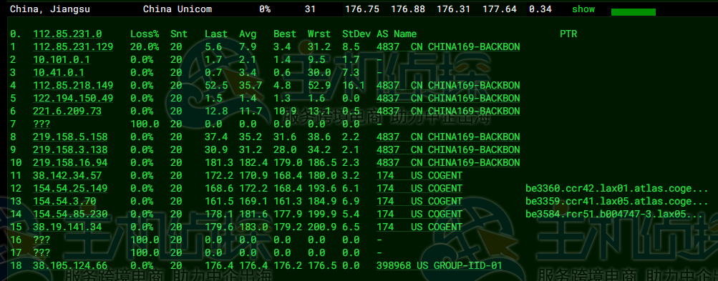Click PTR be3584.rcr51.b004747-3.lax05...

(x=614, y=215)
